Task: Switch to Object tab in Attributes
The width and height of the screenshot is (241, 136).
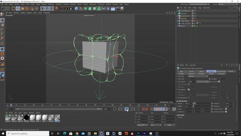Action: pos(201,71)
